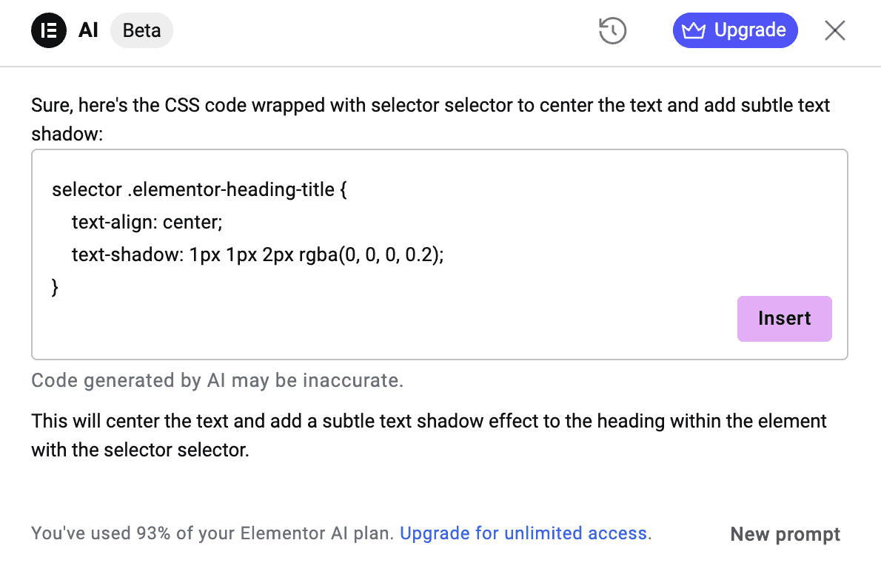Screen dimensions: 881x577
Task: Insert the generated CSS code
Action: coord(784,318)
